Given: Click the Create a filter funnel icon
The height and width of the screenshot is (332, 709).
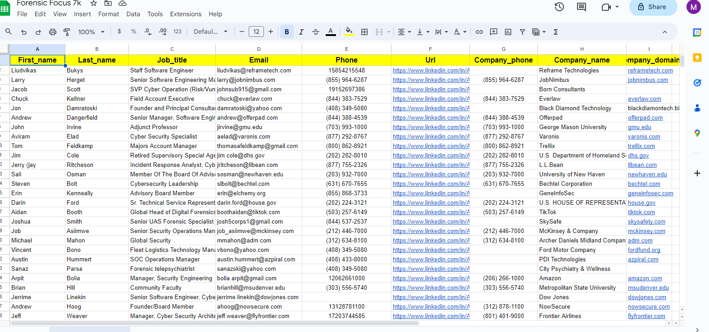Looking at the screenshot, I should [523, 32].
